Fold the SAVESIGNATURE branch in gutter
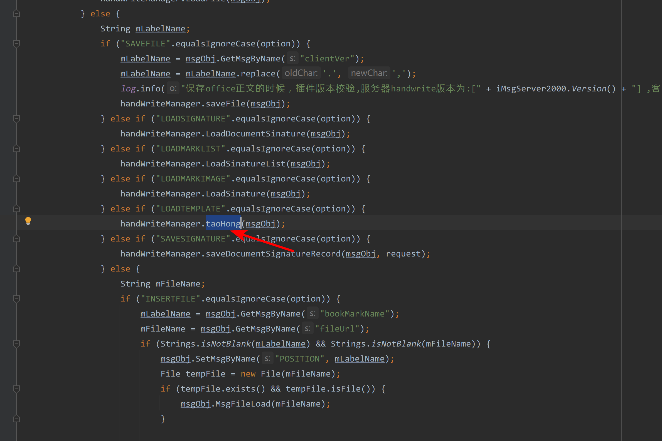The height and width of the screenshot is (441, 662). click(16, 239)
